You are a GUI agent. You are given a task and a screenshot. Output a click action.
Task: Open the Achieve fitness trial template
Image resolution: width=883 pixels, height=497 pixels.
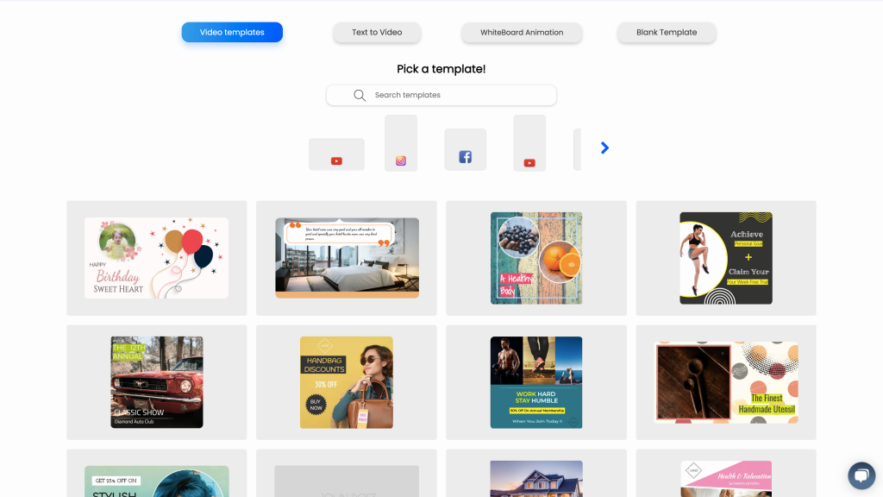[x=726, y=258]
